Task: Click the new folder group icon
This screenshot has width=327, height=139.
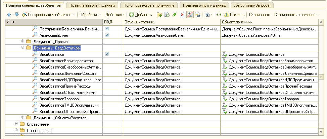Action: [159, 15]
